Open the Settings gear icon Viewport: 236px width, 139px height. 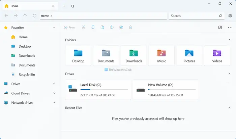[x=230, y=15]
